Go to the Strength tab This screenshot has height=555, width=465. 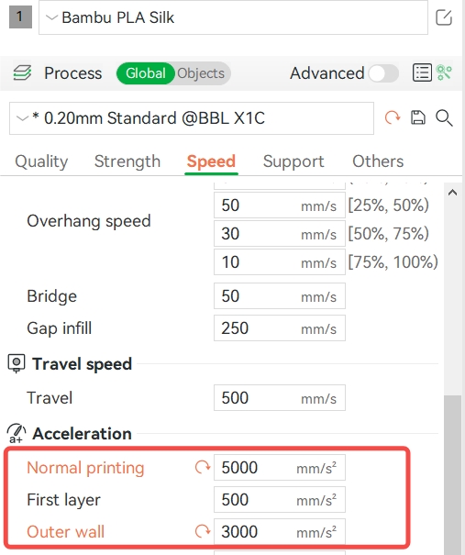coord(127,161)
